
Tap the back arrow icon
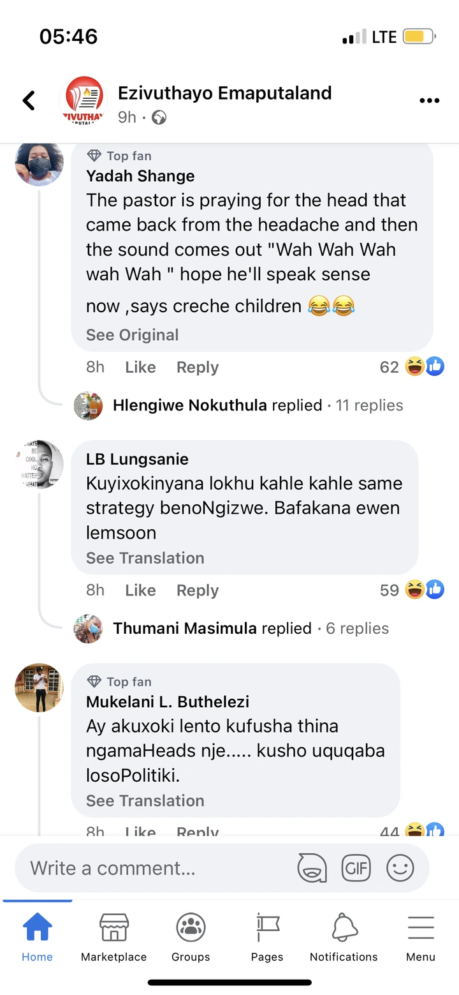coord(29,100)
